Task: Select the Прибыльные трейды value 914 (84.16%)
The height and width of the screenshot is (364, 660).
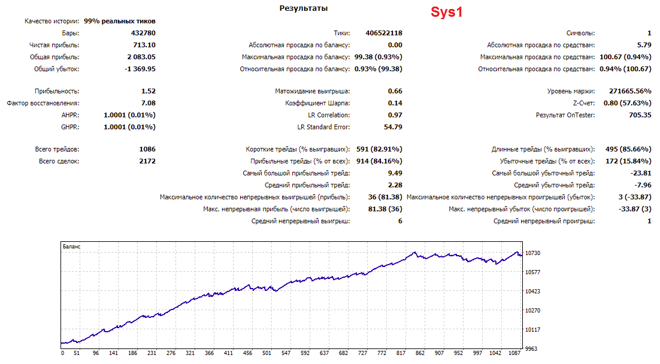Action: tap(379, 161)
